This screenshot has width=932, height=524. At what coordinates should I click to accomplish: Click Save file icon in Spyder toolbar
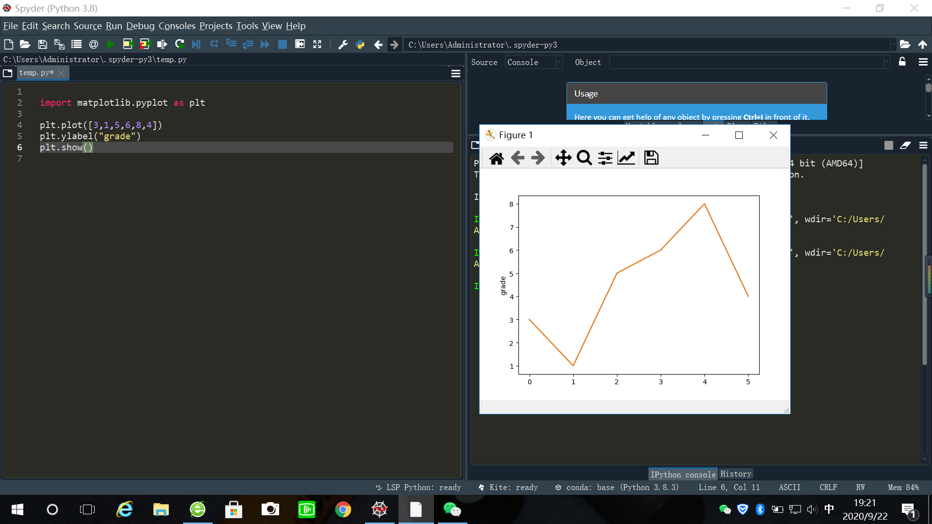point(43,45)
